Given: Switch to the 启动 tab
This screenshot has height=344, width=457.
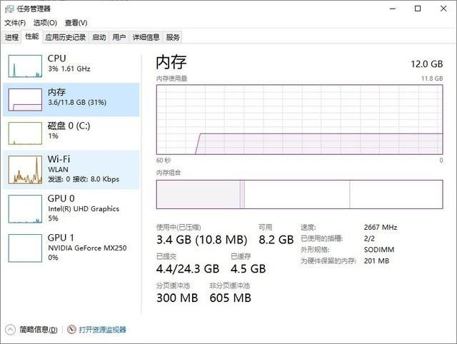Looking at the screenshot, I should pyautogui.click(x=99, y=37).
